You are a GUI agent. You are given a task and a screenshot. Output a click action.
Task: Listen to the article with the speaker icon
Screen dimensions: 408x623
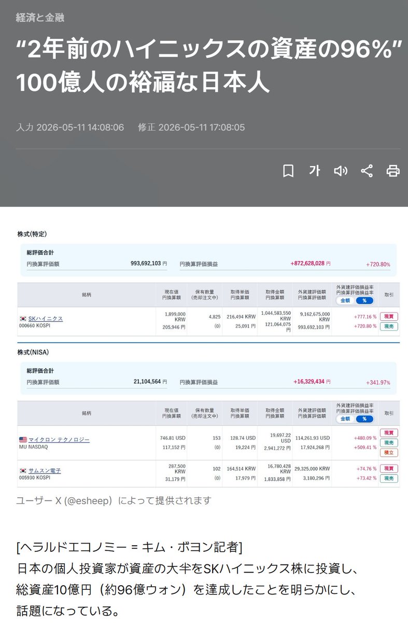(341, 171)
